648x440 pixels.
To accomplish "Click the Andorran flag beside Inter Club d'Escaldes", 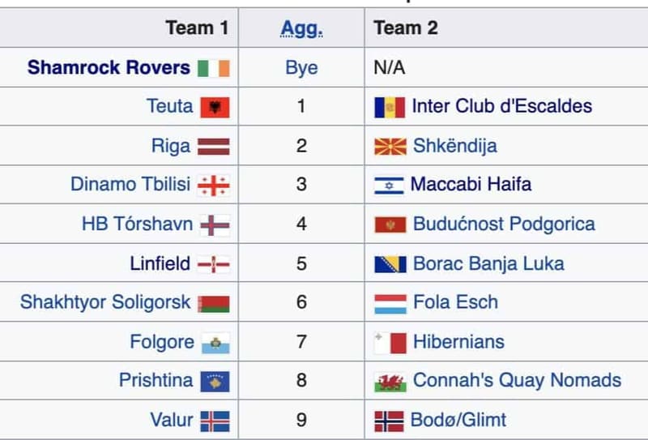I will point(390,108).
